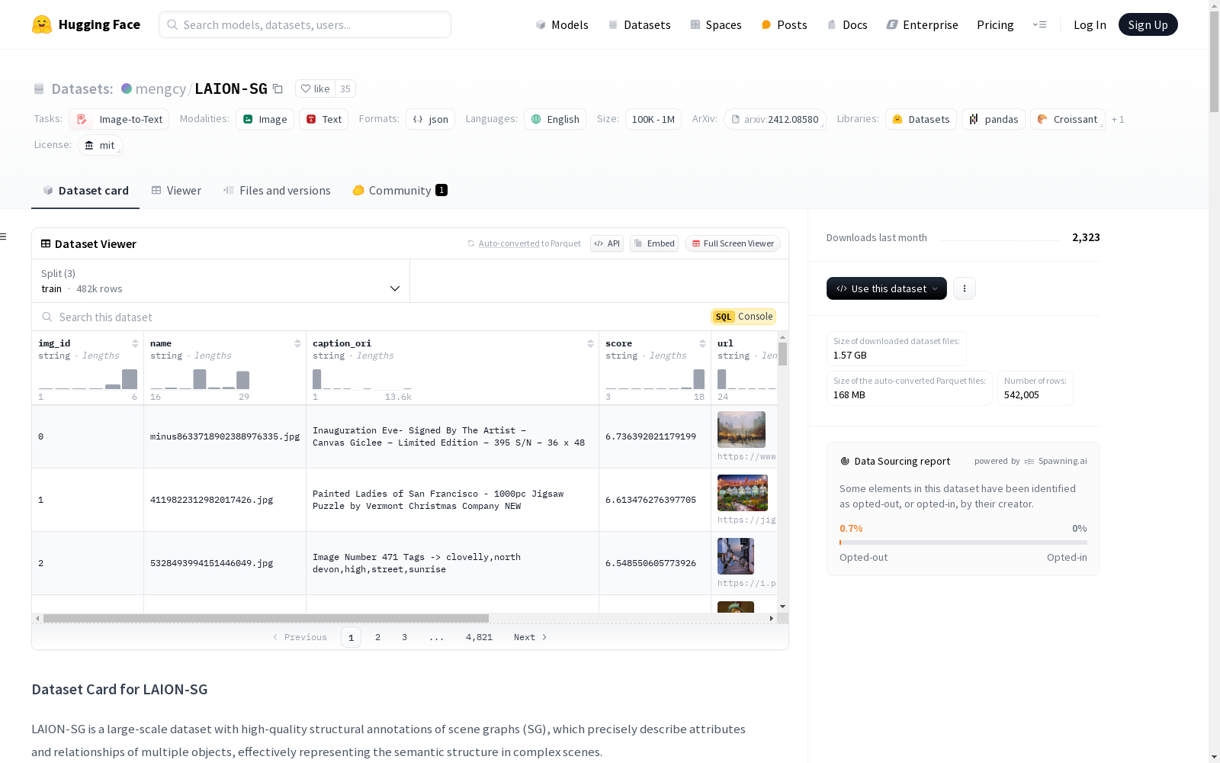Image resolution: width=1220 pixels, height=763 pixels.
Task: Select the Image modality tag
Action: (x=265, y=119)
